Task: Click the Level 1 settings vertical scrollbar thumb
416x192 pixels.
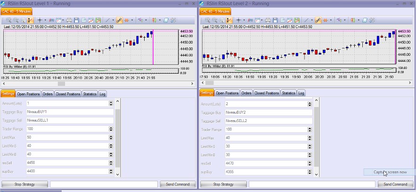Action: tap(118, 138)
